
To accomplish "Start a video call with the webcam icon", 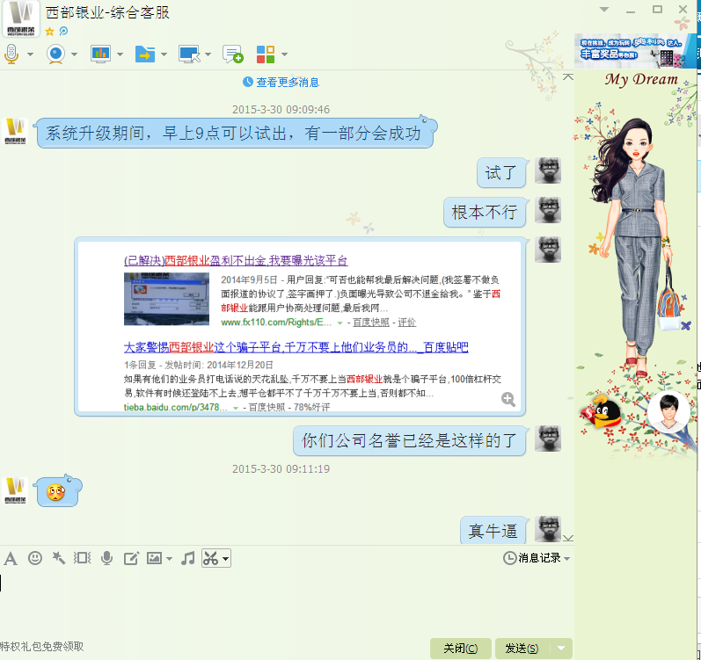I will 56,54.
